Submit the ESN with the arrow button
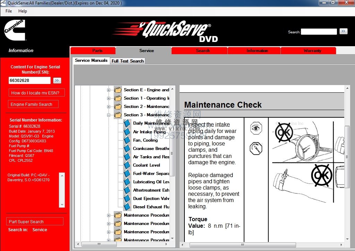The height and width of the screenshot is (251, 355). coord(57,81)
